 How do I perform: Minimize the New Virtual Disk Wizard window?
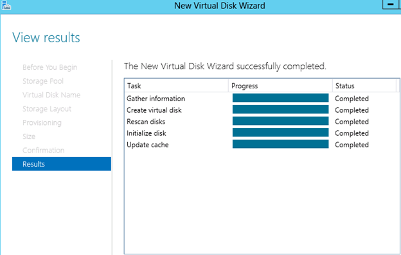pos(390,4)
